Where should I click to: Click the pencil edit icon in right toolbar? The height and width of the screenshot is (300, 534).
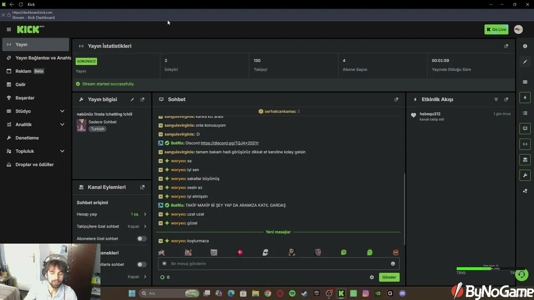click(525, 62)
